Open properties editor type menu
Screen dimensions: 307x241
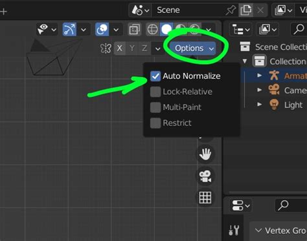click(240, 205)
